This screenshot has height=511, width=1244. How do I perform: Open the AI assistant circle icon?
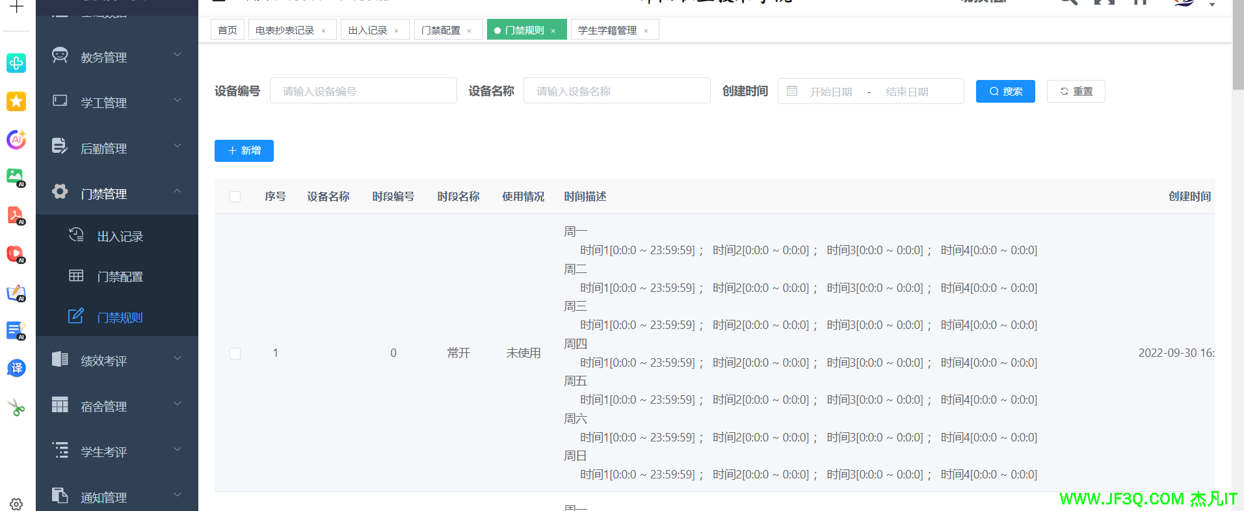[x=16, y=139]
